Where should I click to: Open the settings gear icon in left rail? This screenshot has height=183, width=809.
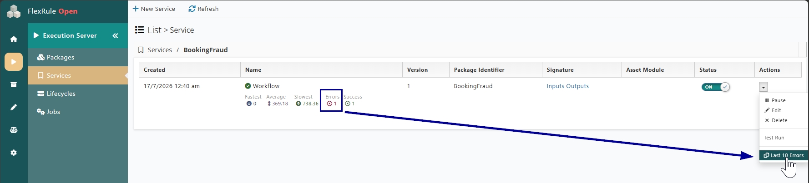tap(14, 153)
